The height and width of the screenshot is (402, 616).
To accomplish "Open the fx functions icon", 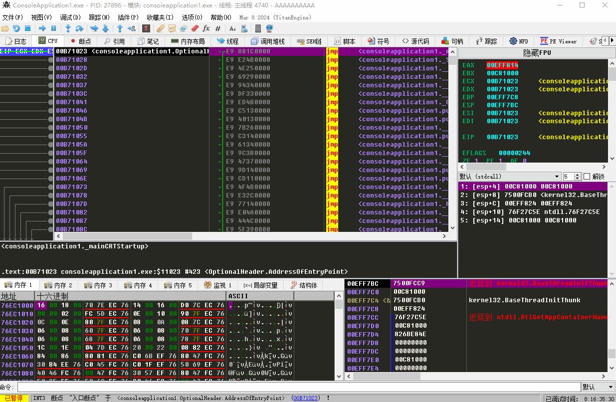I will click(x=206, y=28).
